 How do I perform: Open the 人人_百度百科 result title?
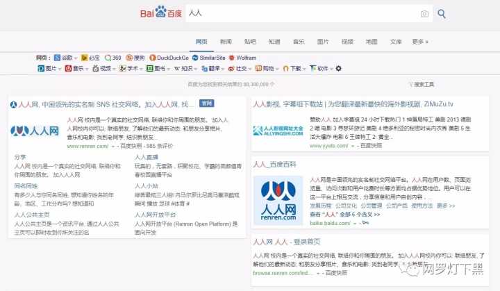(274, 165)
